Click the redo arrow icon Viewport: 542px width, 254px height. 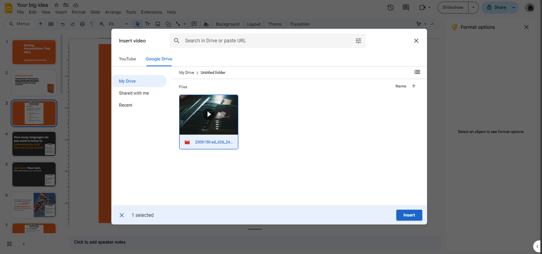pyautogui.click(x=72, y=24)
